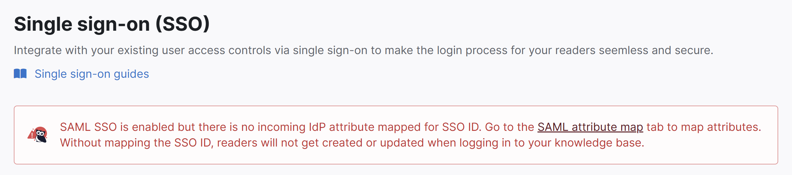Click the open book guides icon
The width and height of the screenshot is (792, 175).
pyautogui.click(x=20, y=74)
